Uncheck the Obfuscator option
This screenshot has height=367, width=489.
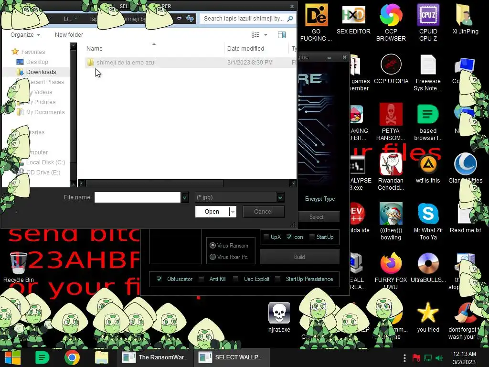[x=159, y=279]
